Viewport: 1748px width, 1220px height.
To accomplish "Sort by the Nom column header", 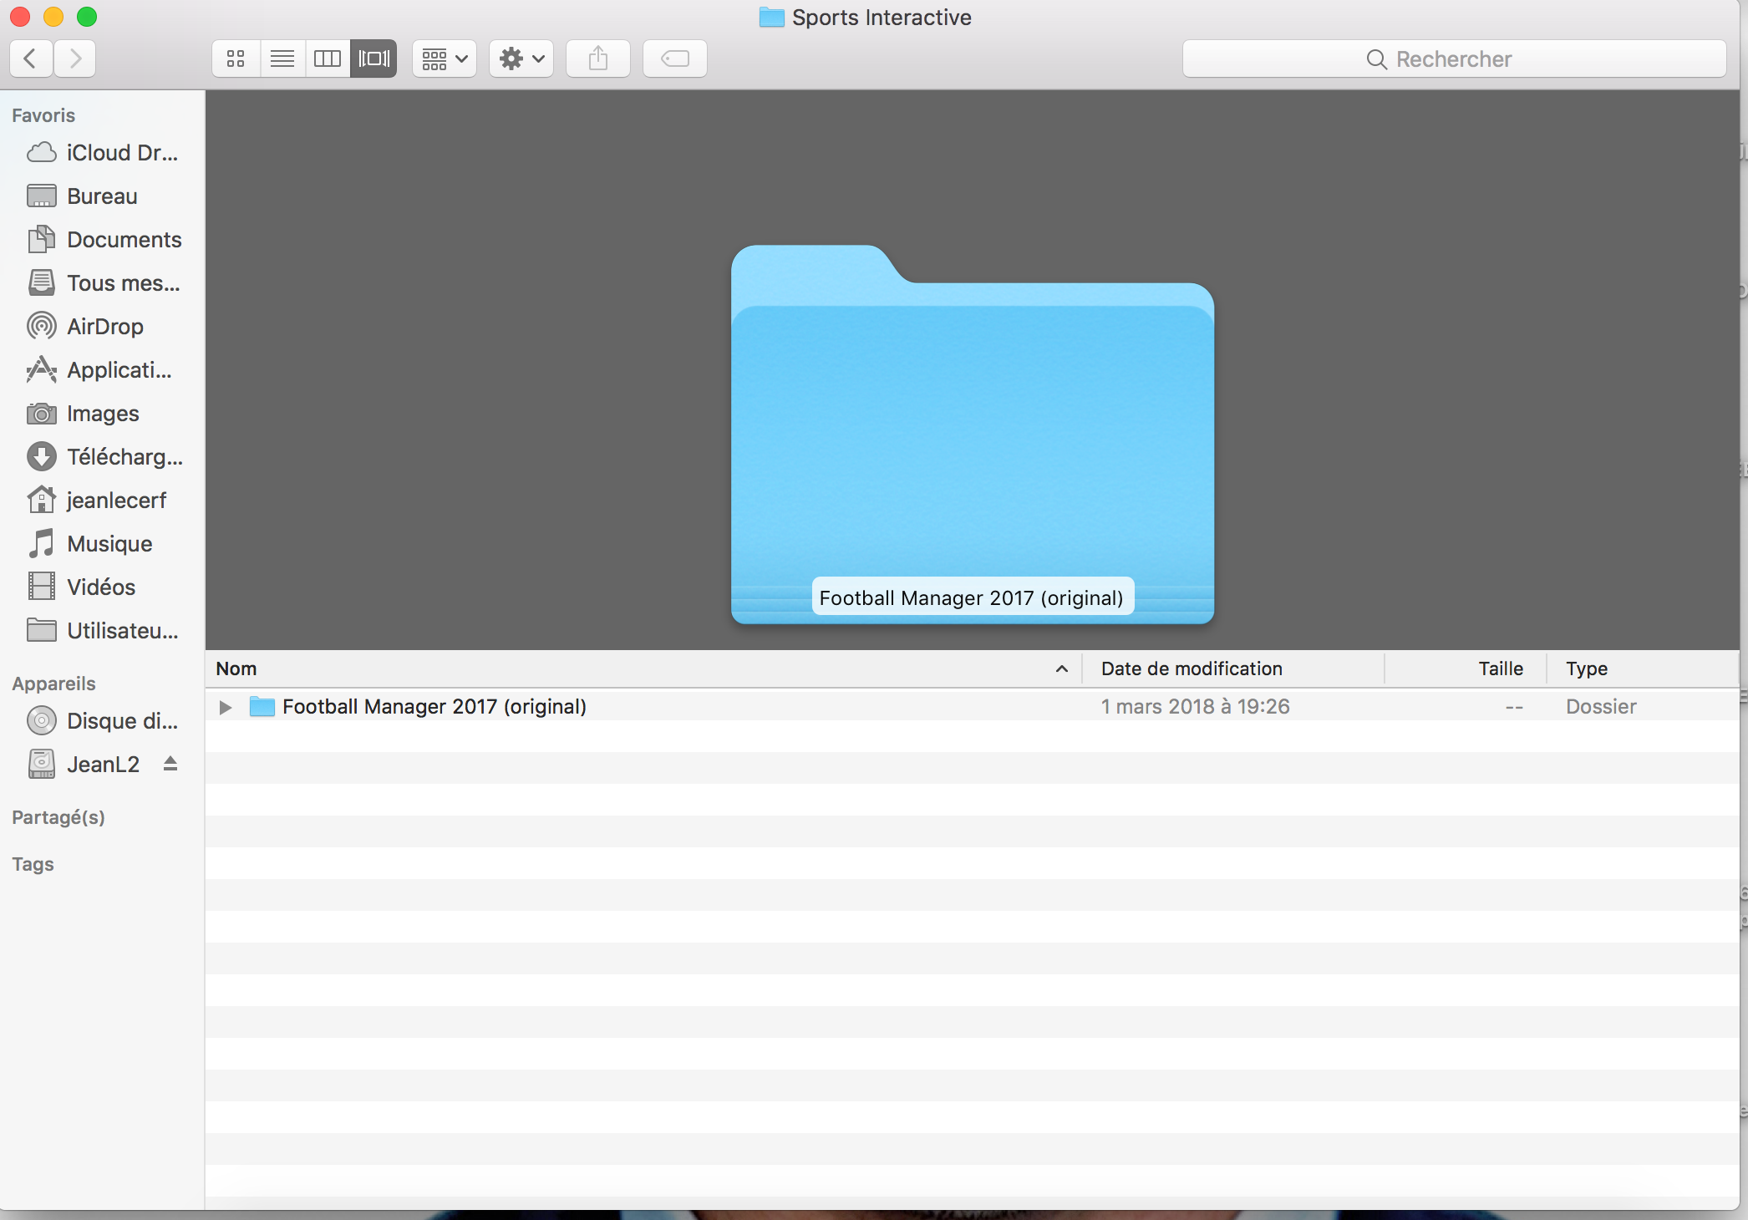I will pos(643,668).
